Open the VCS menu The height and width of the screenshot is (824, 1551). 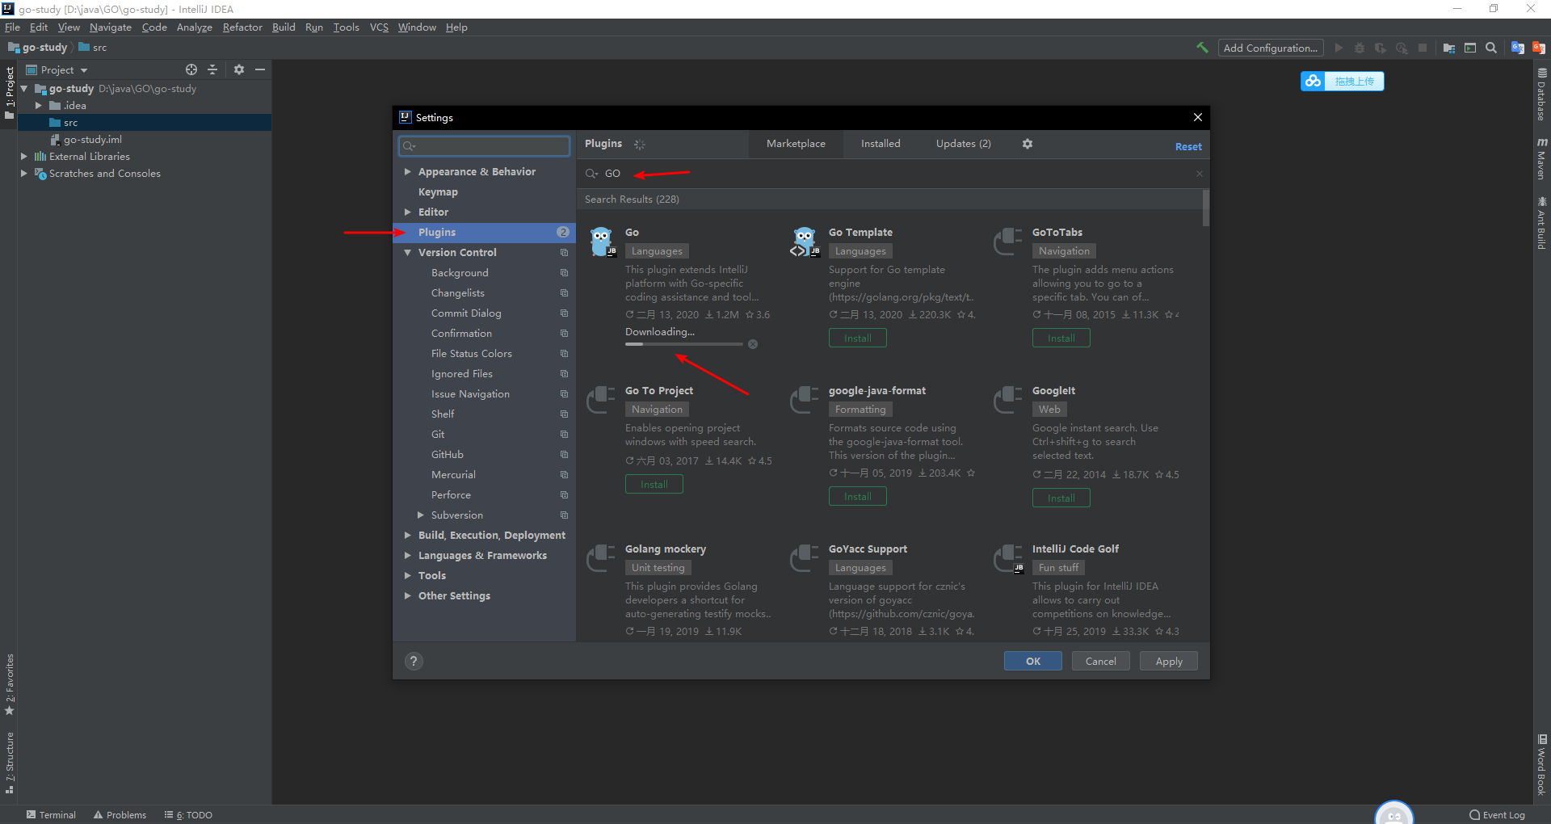pos(379,27)
